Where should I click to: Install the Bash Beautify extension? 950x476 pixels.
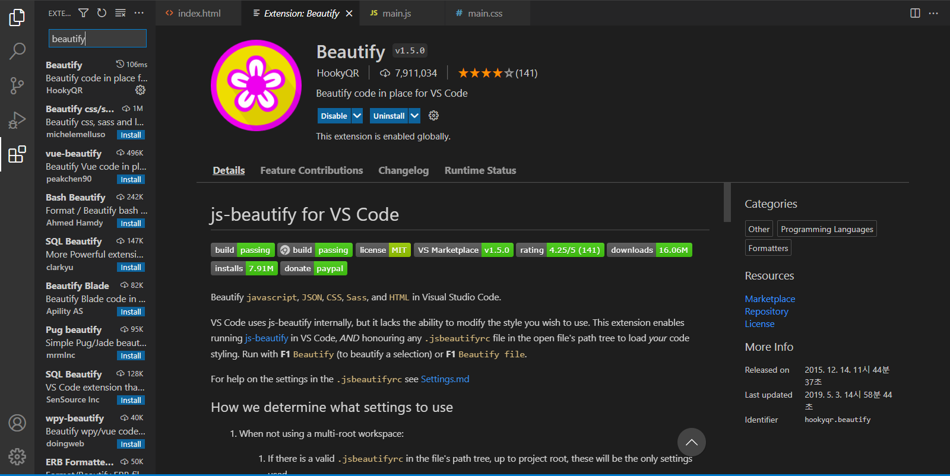tap(131, 224)
